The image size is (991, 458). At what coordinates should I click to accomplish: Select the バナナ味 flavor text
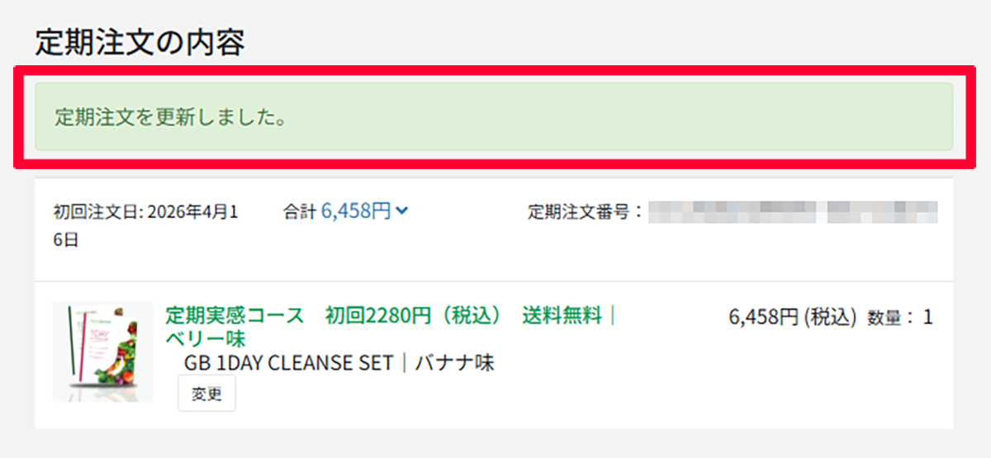point(454,363)
